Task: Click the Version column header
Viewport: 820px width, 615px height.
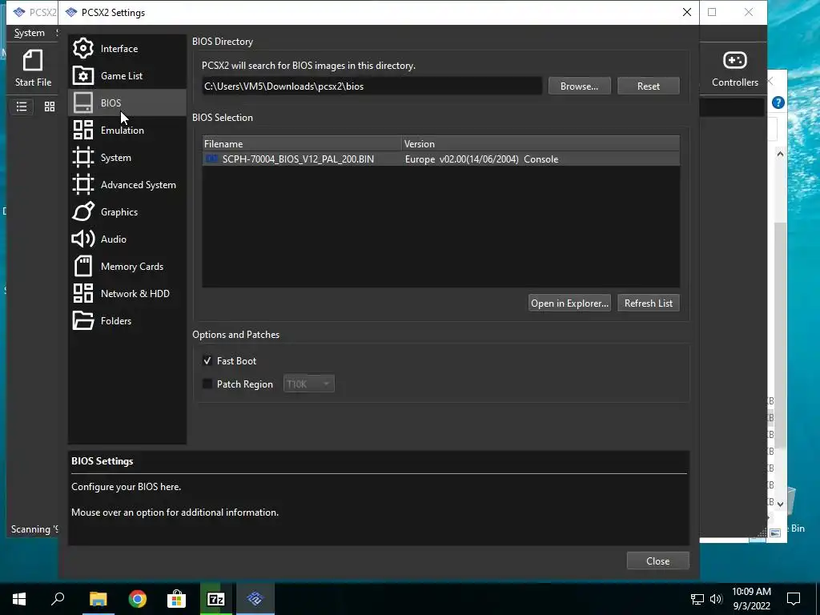Action: [x=541, y=144]
